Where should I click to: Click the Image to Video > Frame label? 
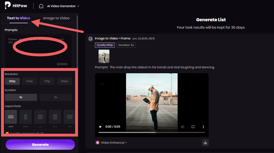pos(113,38)
